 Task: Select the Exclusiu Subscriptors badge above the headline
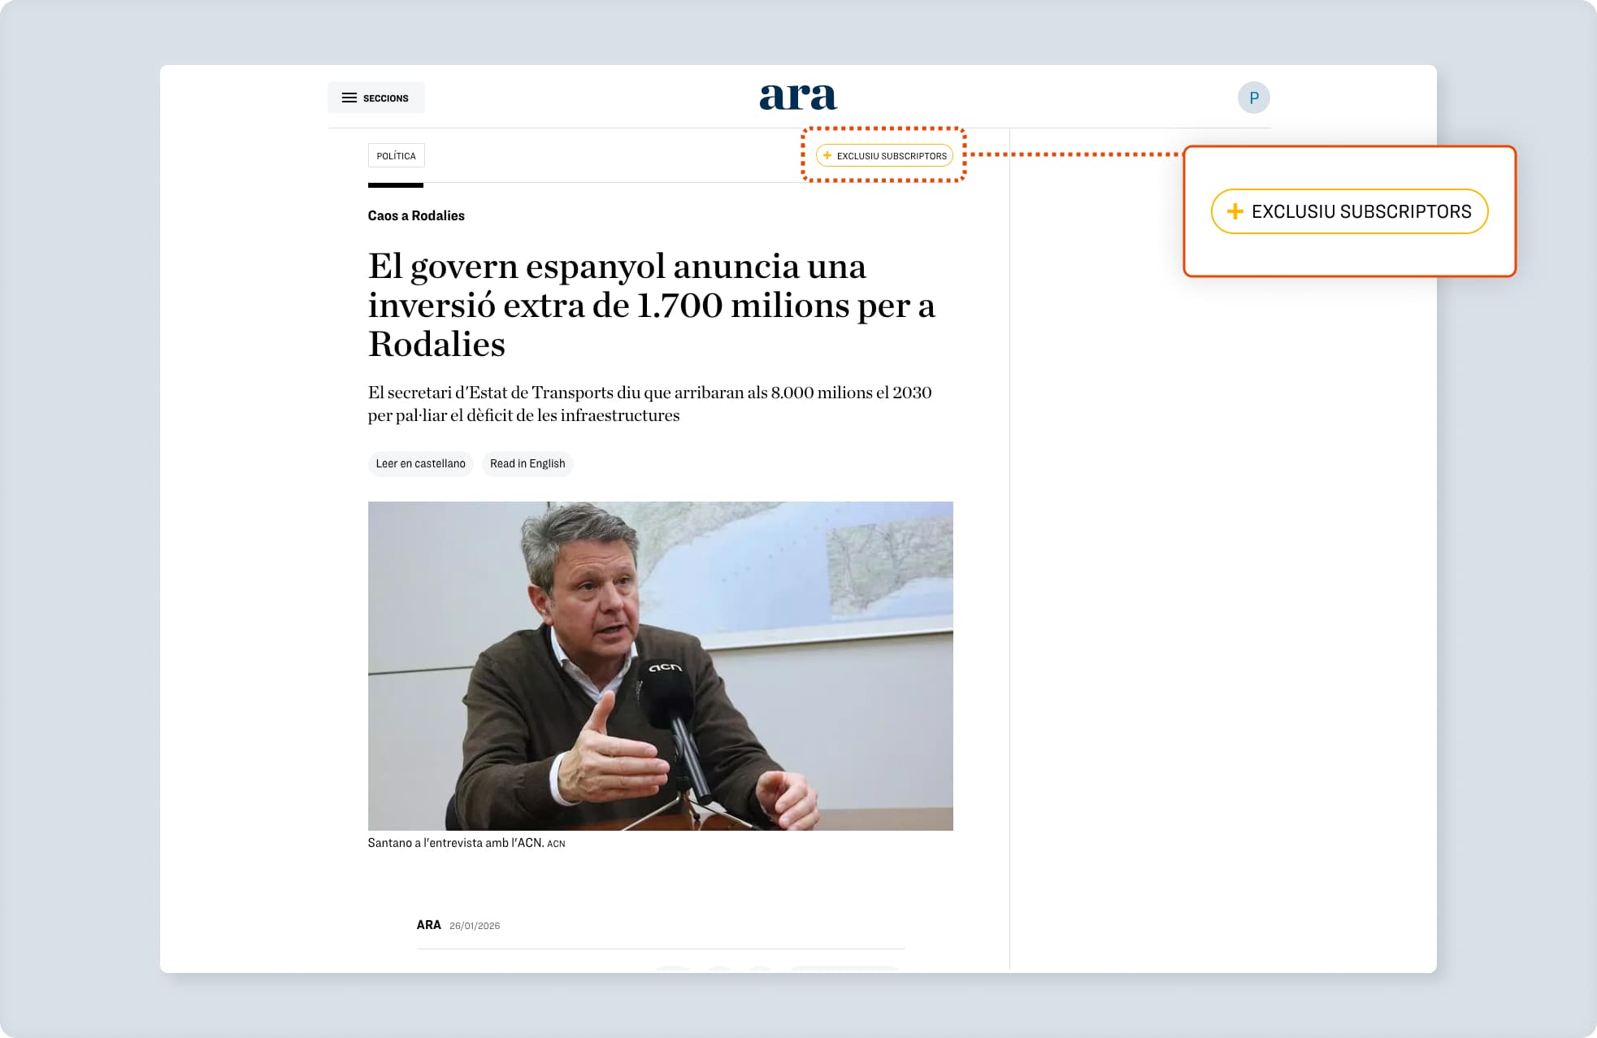883,155
